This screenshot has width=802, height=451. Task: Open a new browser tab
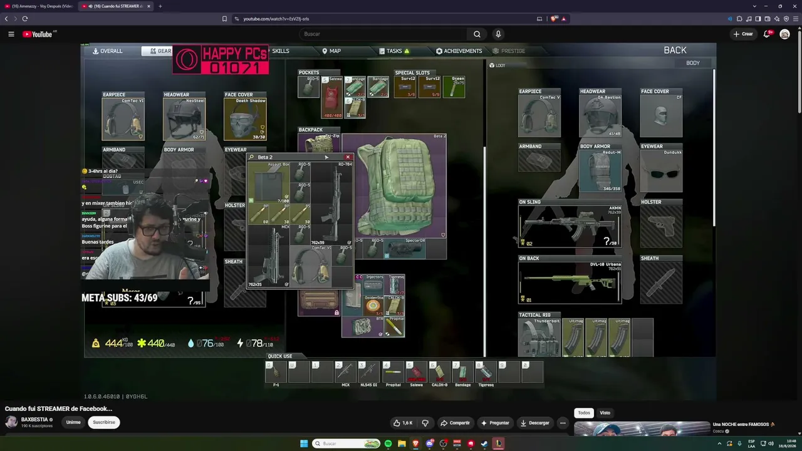click(x=160, y=6)
